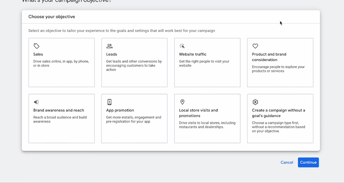Click the Website traffic cursor icon
344x183 pixels.
(182, 46)
